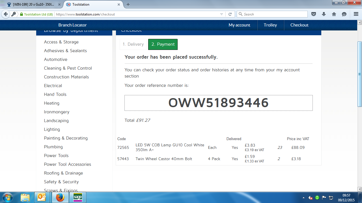Click the scrollbar up arrow
The height and width of the screenshot is (203, 362).
(x=359, y=22)
